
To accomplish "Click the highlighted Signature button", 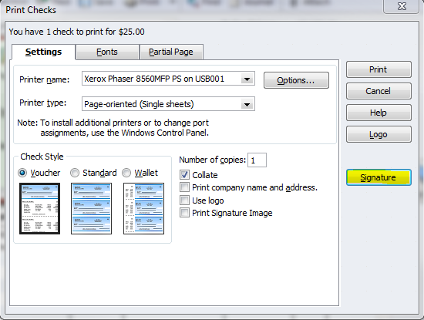I will [x=379, y=177].
